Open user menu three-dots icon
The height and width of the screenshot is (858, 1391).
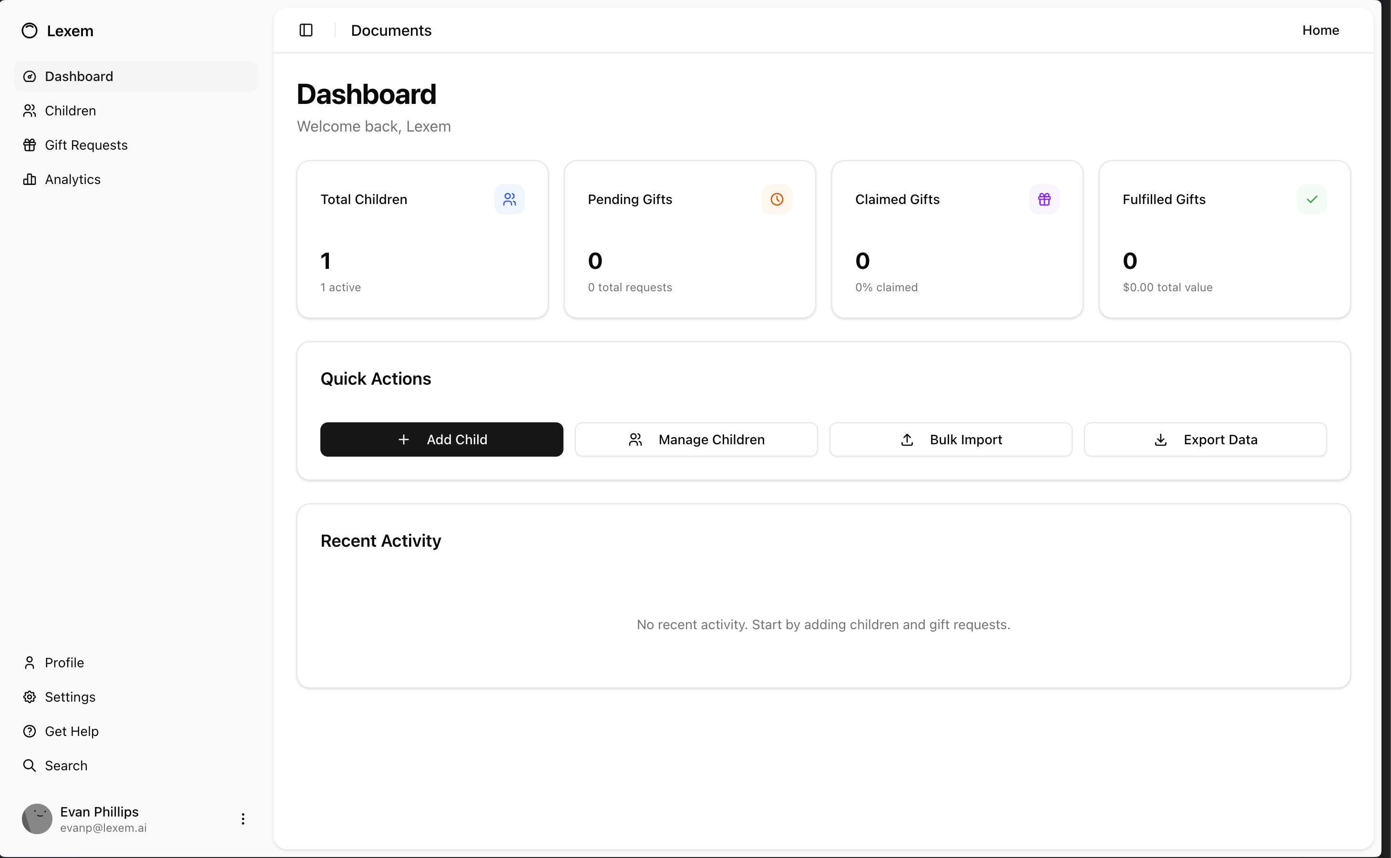pyautogui.click(x=243, y=818)
